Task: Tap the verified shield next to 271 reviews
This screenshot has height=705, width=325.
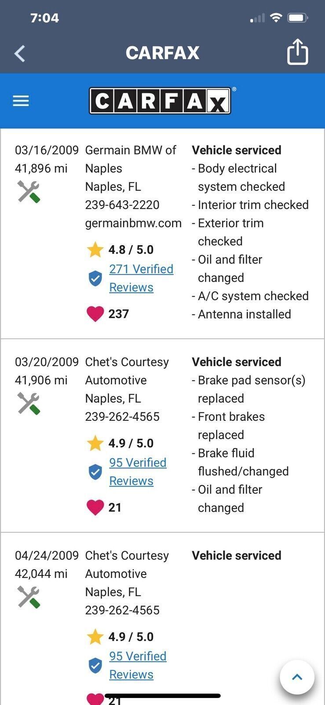Action: point(95,278)
